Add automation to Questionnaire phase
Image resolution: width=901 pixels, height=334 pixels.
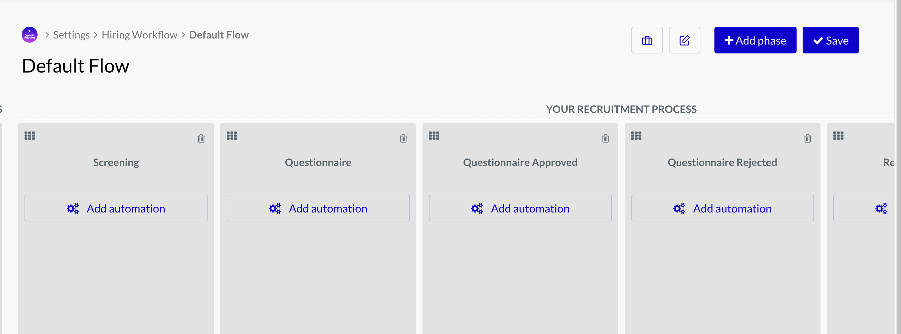point(318,208)
